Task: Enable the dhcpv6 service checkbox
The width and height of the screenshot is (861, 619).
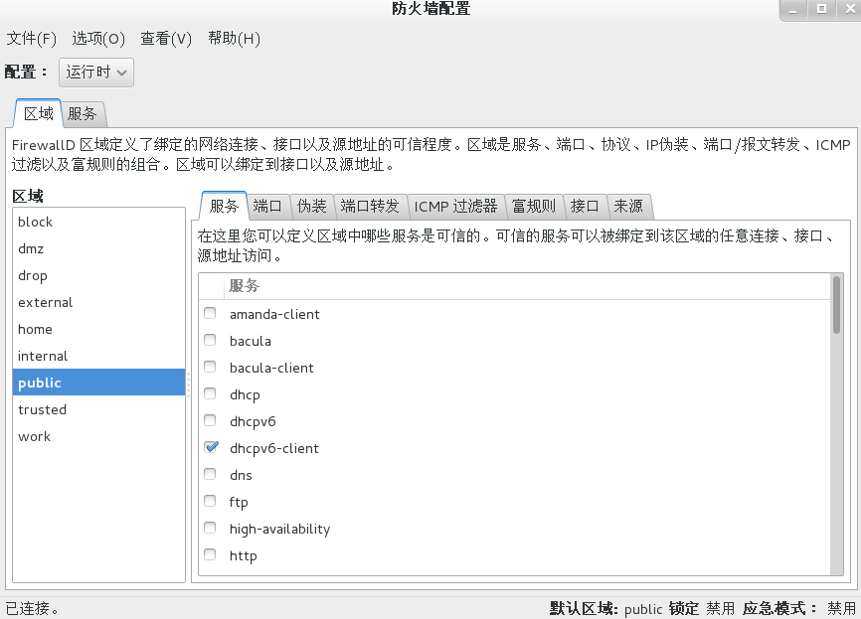Action: click(210, 420)
